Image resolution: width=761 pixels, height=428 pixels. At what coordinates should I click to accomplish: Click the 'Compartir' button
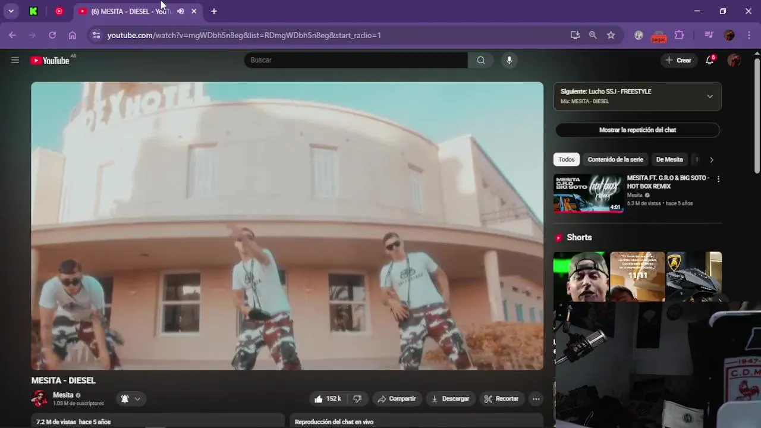coord(396,399)
